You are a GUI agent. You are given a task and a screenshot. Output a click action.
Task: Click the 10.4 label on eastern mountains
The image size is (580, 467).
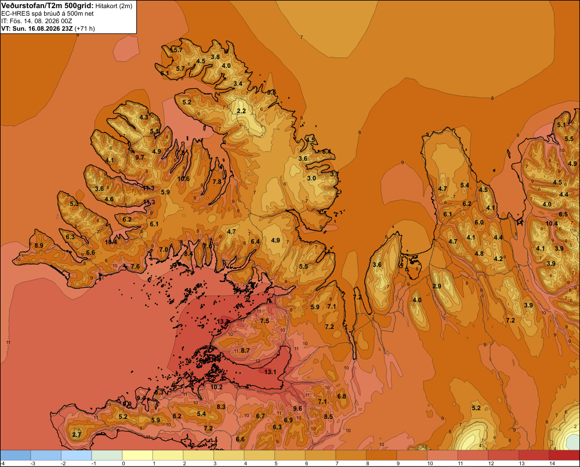pos(552,223)
